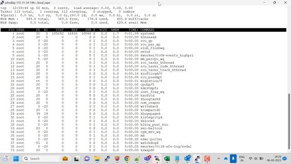291x164 pixels.
Task: Click kworker/0:0H-events_highpri command text
Action: [167, 56]
